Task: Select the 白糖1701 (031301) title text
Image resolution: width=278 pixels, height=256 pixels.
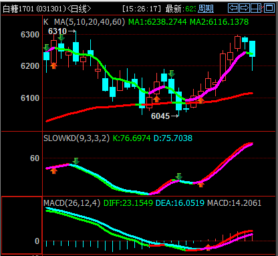Action: [x=34, y=9]
